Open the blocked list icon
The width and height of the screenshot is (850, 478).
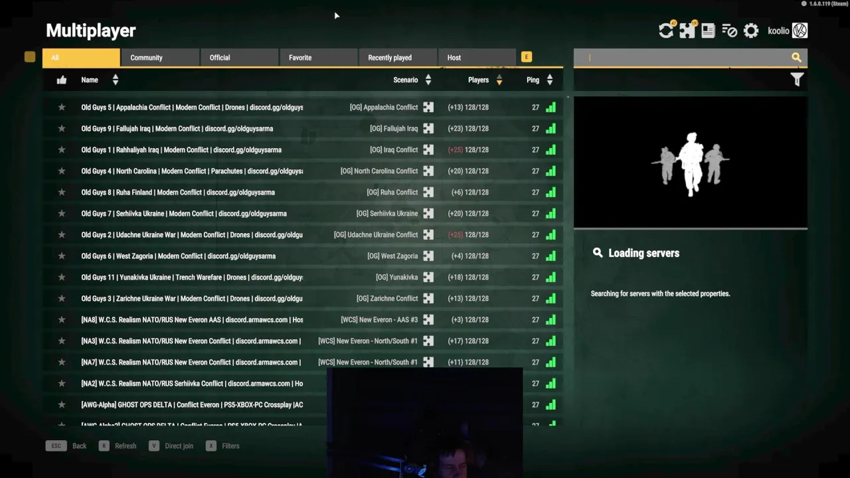click(729, 31)
